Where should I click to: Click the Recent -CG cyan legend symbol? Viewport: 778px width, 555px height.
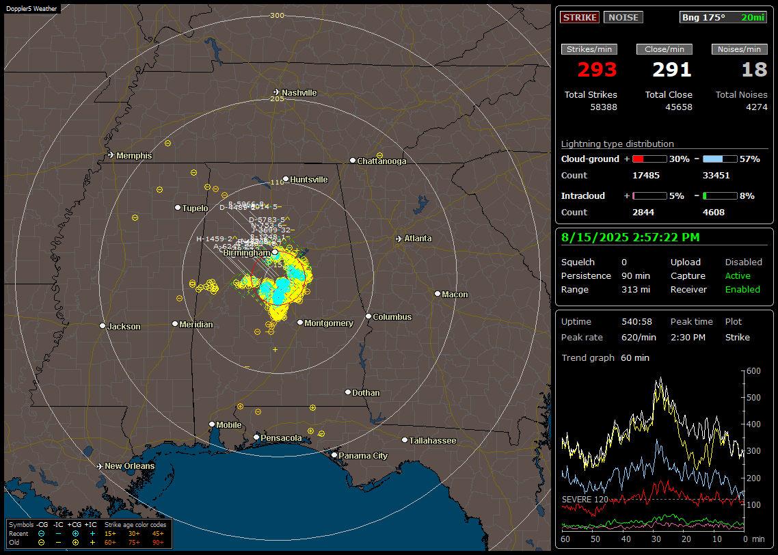pyautogui.click(x=41, y=534)
